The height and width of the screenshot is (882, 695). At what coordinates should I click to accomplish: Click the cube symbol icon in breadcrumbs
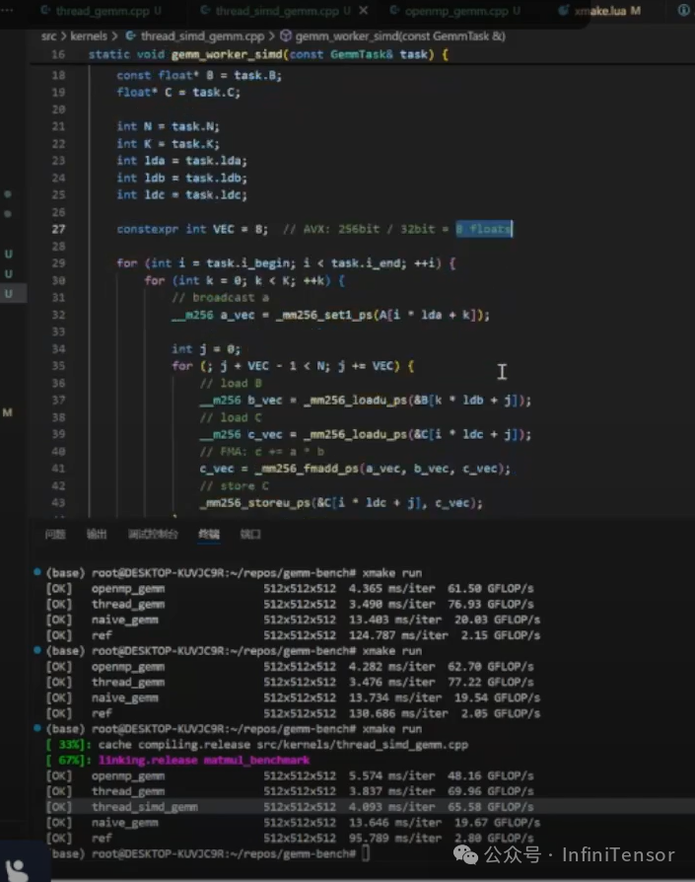pos(286,36)
